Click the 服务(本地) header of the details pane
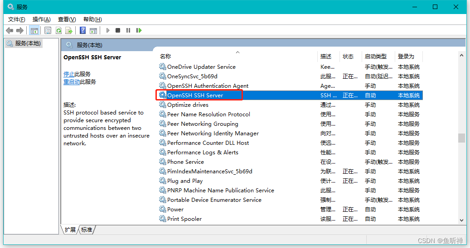The height and width of the screenshot is (248, 470). [89, 45]
